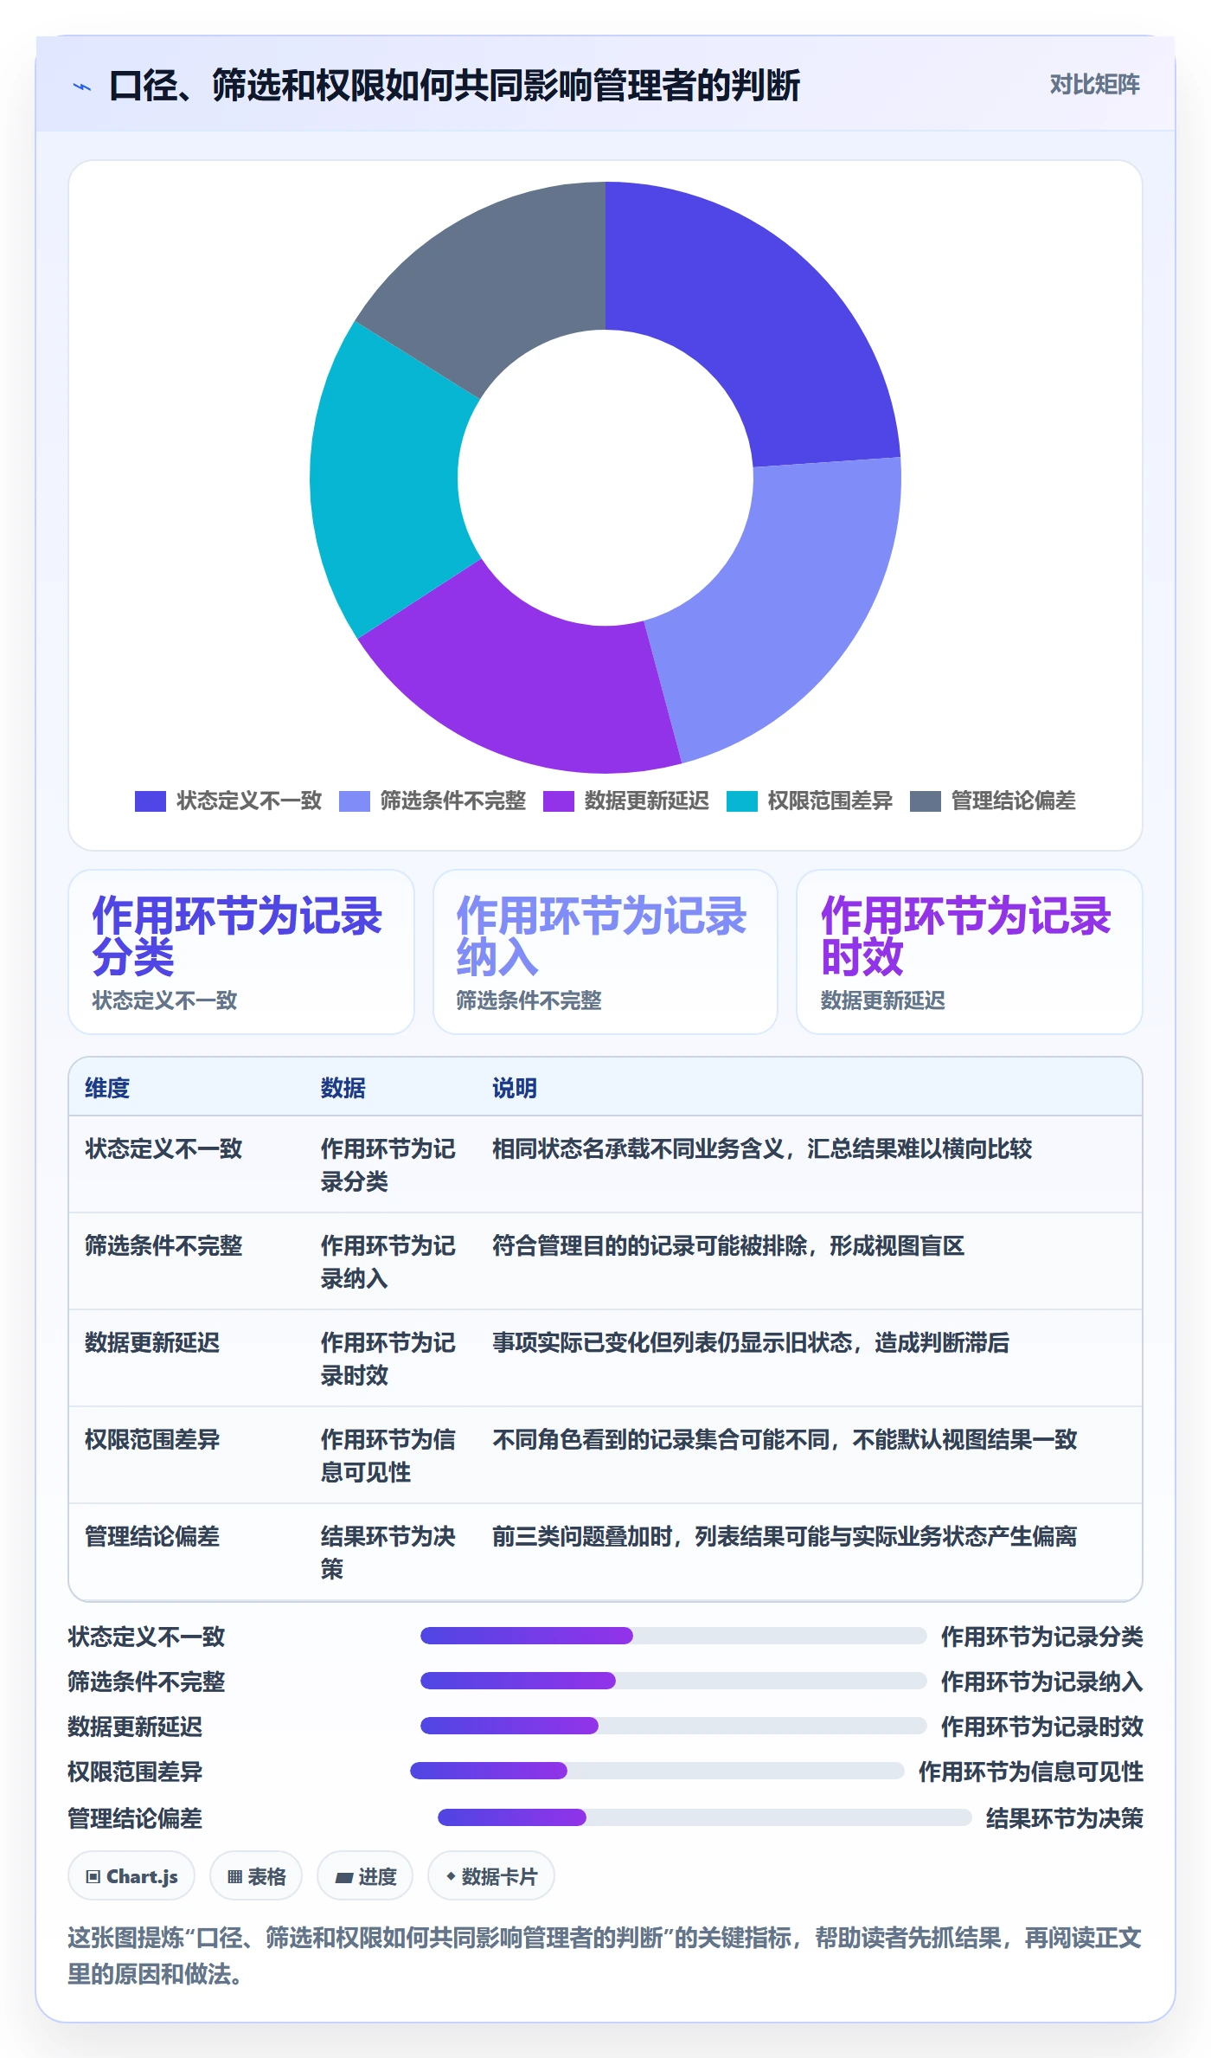This screenshot has height=2058, width=1211.
Task: Select the 进度 tag chip
Action: [365, 1876]
